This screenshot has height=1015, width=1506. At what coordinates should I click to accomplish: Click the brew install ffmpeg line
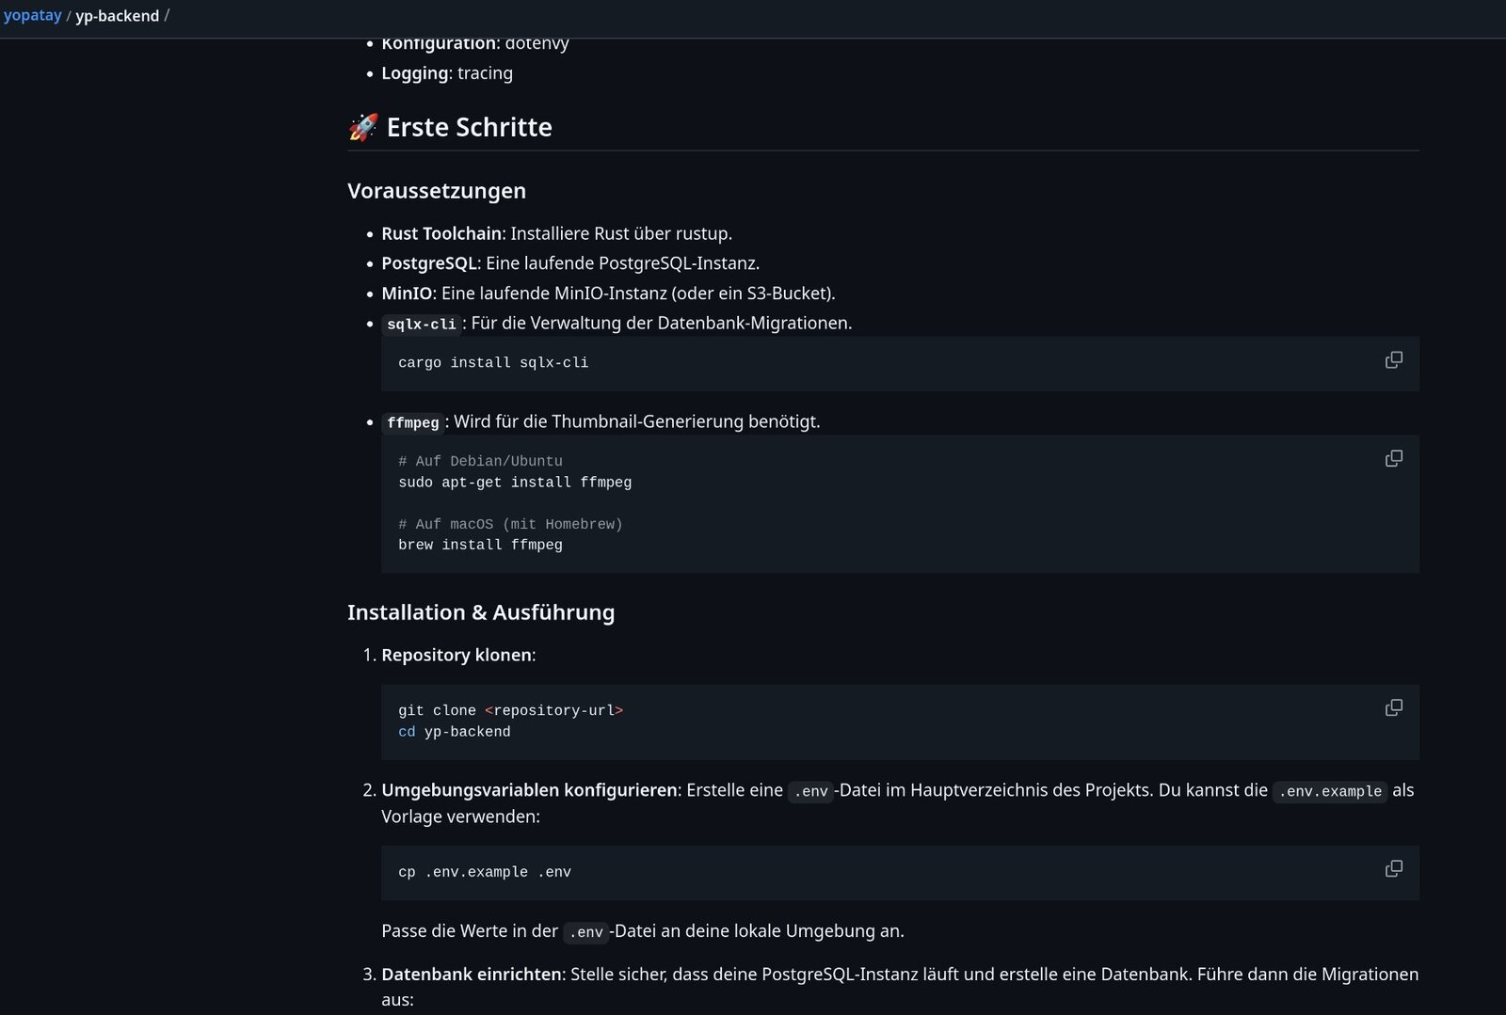480,545
